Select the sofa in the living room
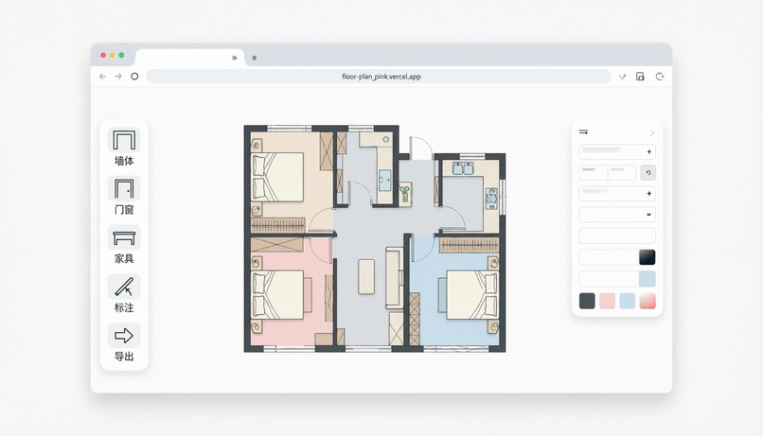This screenshot has height=436, width=763. 395,277
